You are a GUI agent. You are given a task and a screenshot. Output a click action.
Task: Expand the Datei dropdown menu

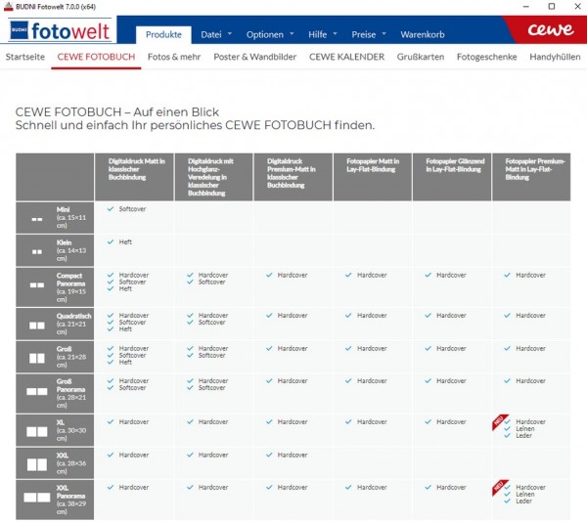216,34
